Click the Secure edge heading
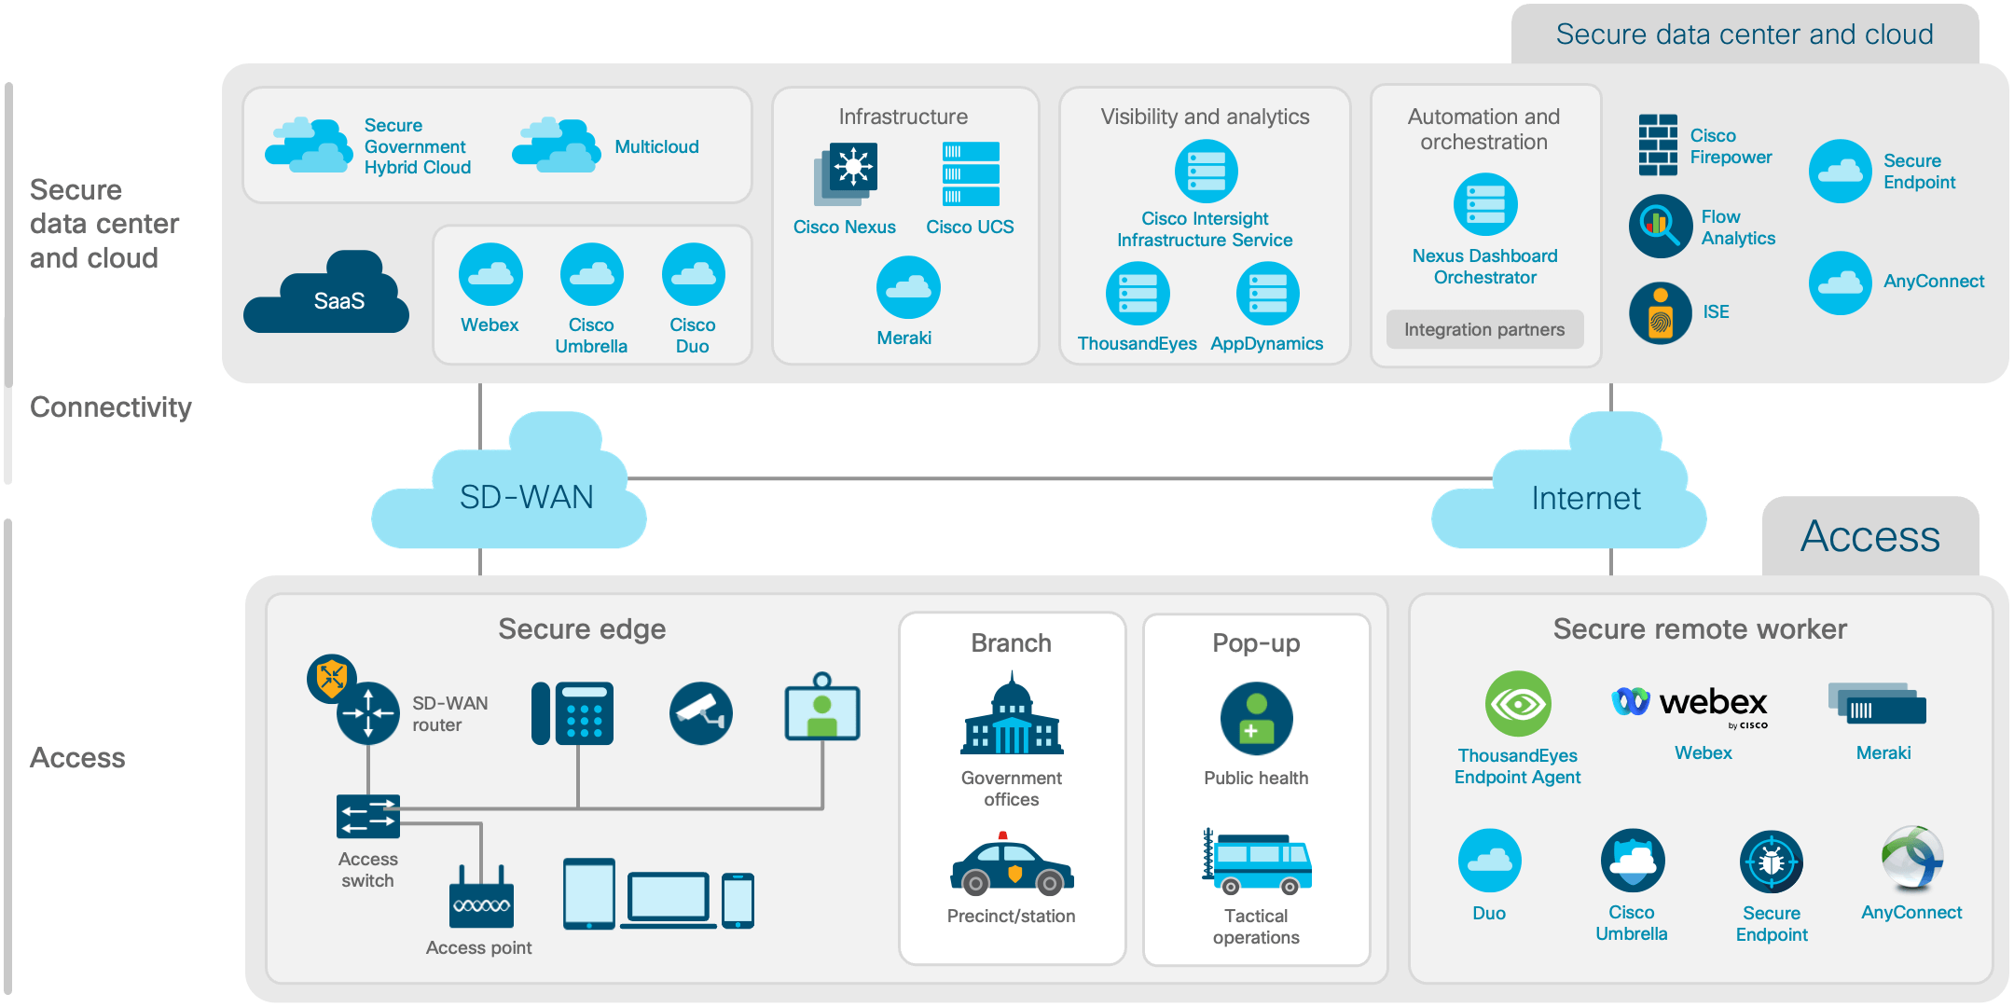Screen dimensions: 2014x1007 point(582,629)
